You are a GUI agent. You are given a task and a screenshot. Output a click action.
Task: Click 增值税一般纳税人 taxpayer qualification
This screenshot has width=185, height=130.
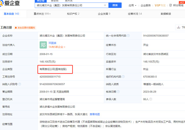click(153, 84)
